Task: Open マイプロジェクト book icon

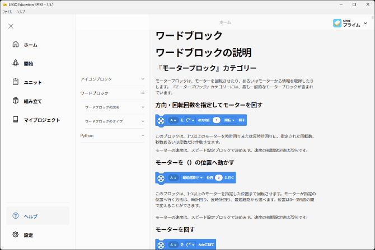Action: pyautogui.click(x=16, y=120)
